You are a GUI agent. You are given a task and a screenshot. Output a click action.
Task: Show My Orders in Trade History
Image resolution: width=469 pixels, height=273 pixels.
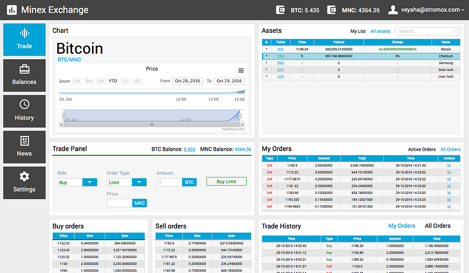tap(402, 226)
